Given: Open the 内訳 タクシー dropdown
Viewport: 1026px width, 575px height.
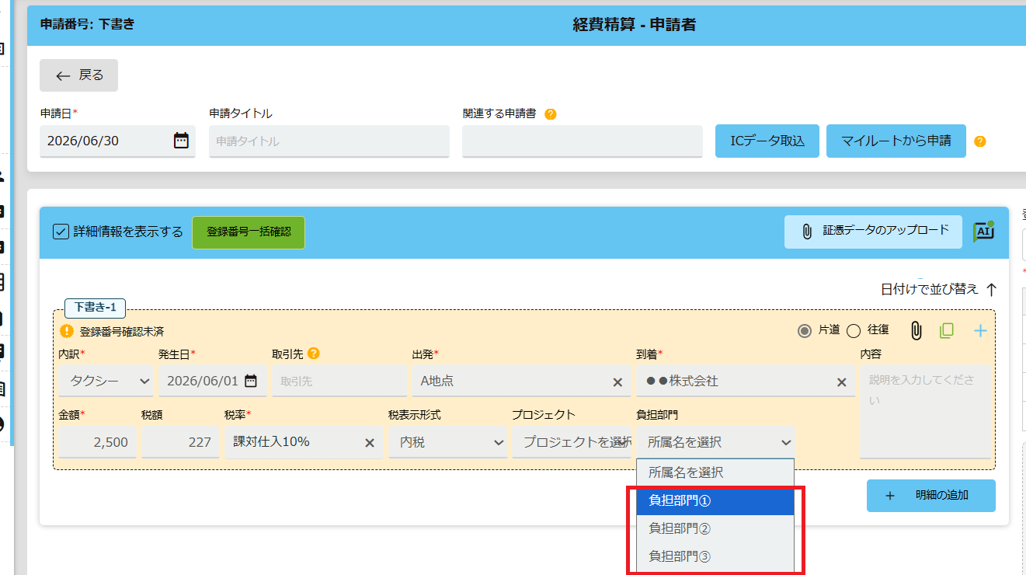Looking at the screenshot, I should (106, 381).
